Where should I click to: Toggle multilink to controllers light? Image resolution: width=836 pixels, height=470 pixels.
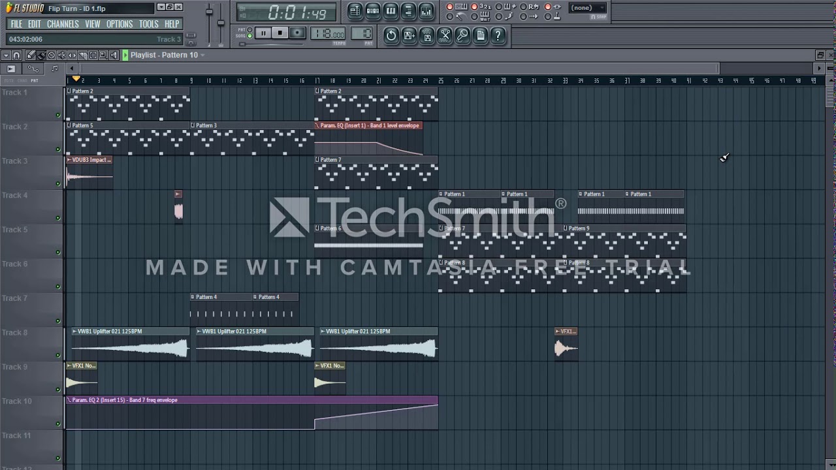(x=547, y=16)
